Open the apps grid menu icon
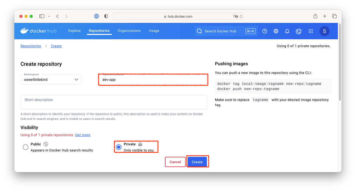The width and height of the screenshot is (356, 191). pyautogui.click(x=311, y=31)
